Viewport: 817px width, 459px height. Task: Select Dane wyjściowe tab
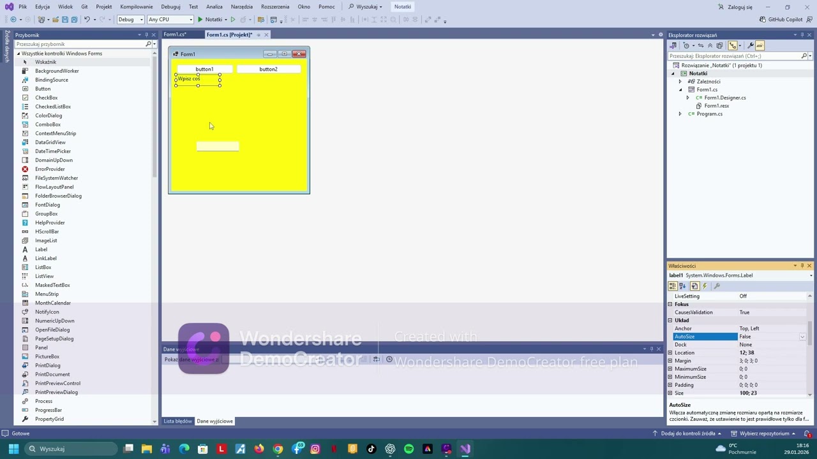pos(214,421)
